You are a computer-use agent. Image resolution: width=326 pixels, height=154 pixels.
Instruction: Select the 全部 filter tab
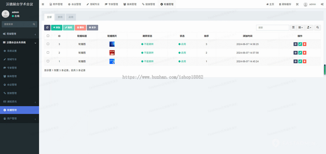(49, 17)
